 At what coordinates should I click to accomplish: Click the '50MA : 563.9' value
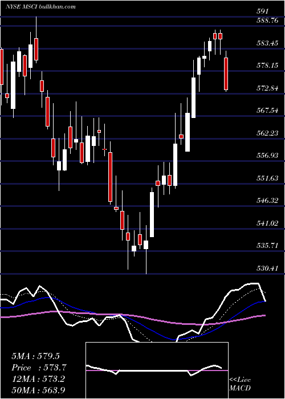tap(38, 390)
